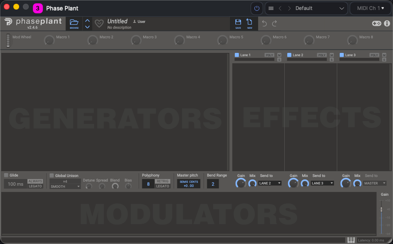Click the Lane 2 Mix knob
393x244 pixels.
coord(304,184)
